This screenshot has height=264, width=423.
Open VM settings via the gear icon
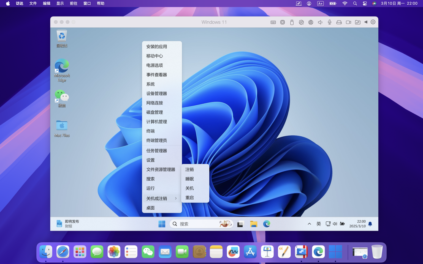[x=373, y=22]
